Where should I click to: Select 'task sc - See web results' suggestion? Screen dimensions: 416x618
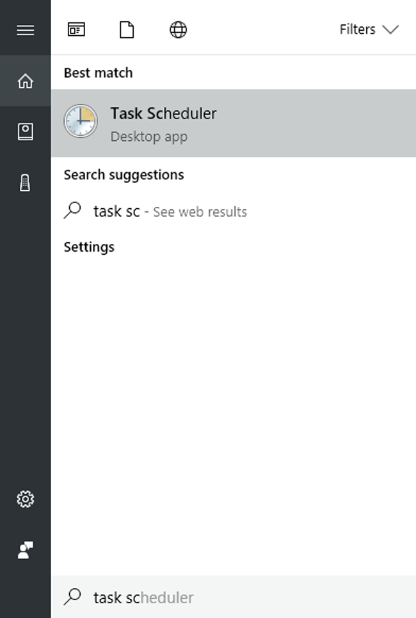click(170, 212)
